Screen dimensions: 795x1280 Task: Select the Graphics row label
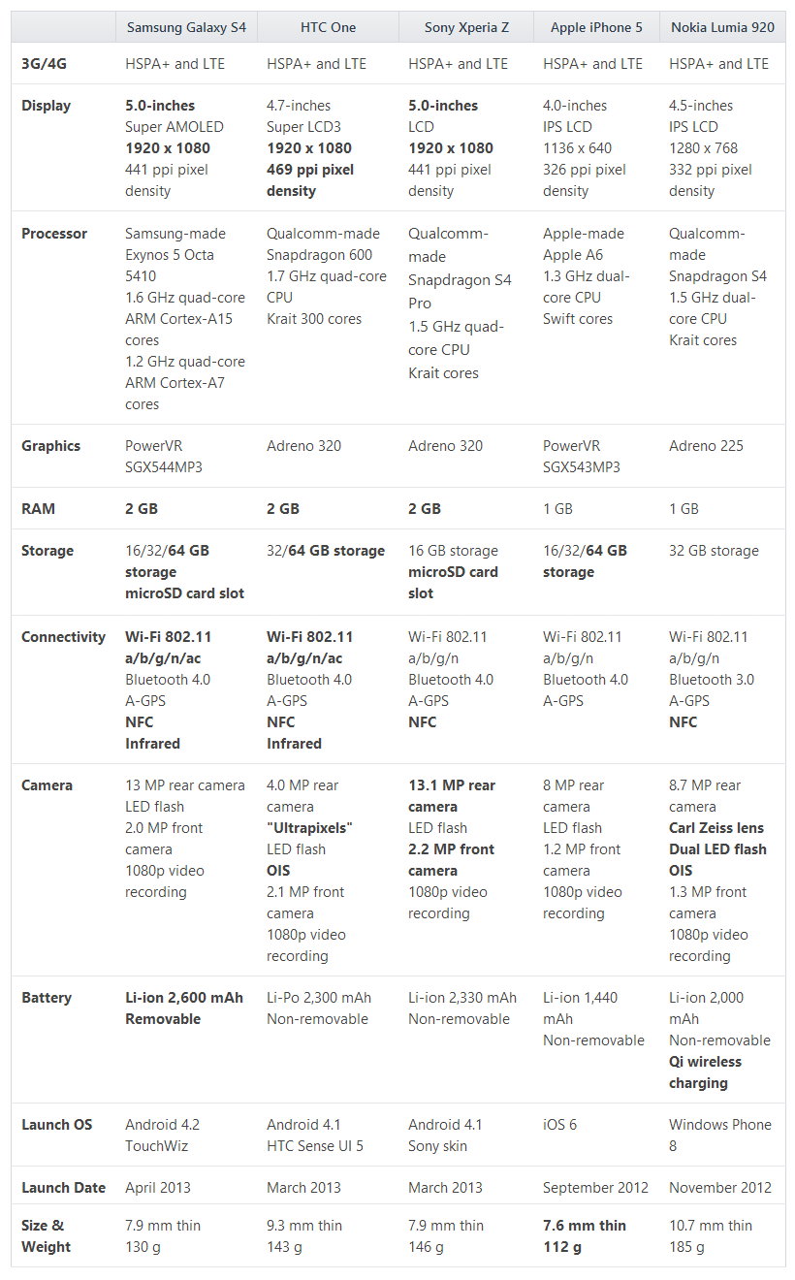50,446
